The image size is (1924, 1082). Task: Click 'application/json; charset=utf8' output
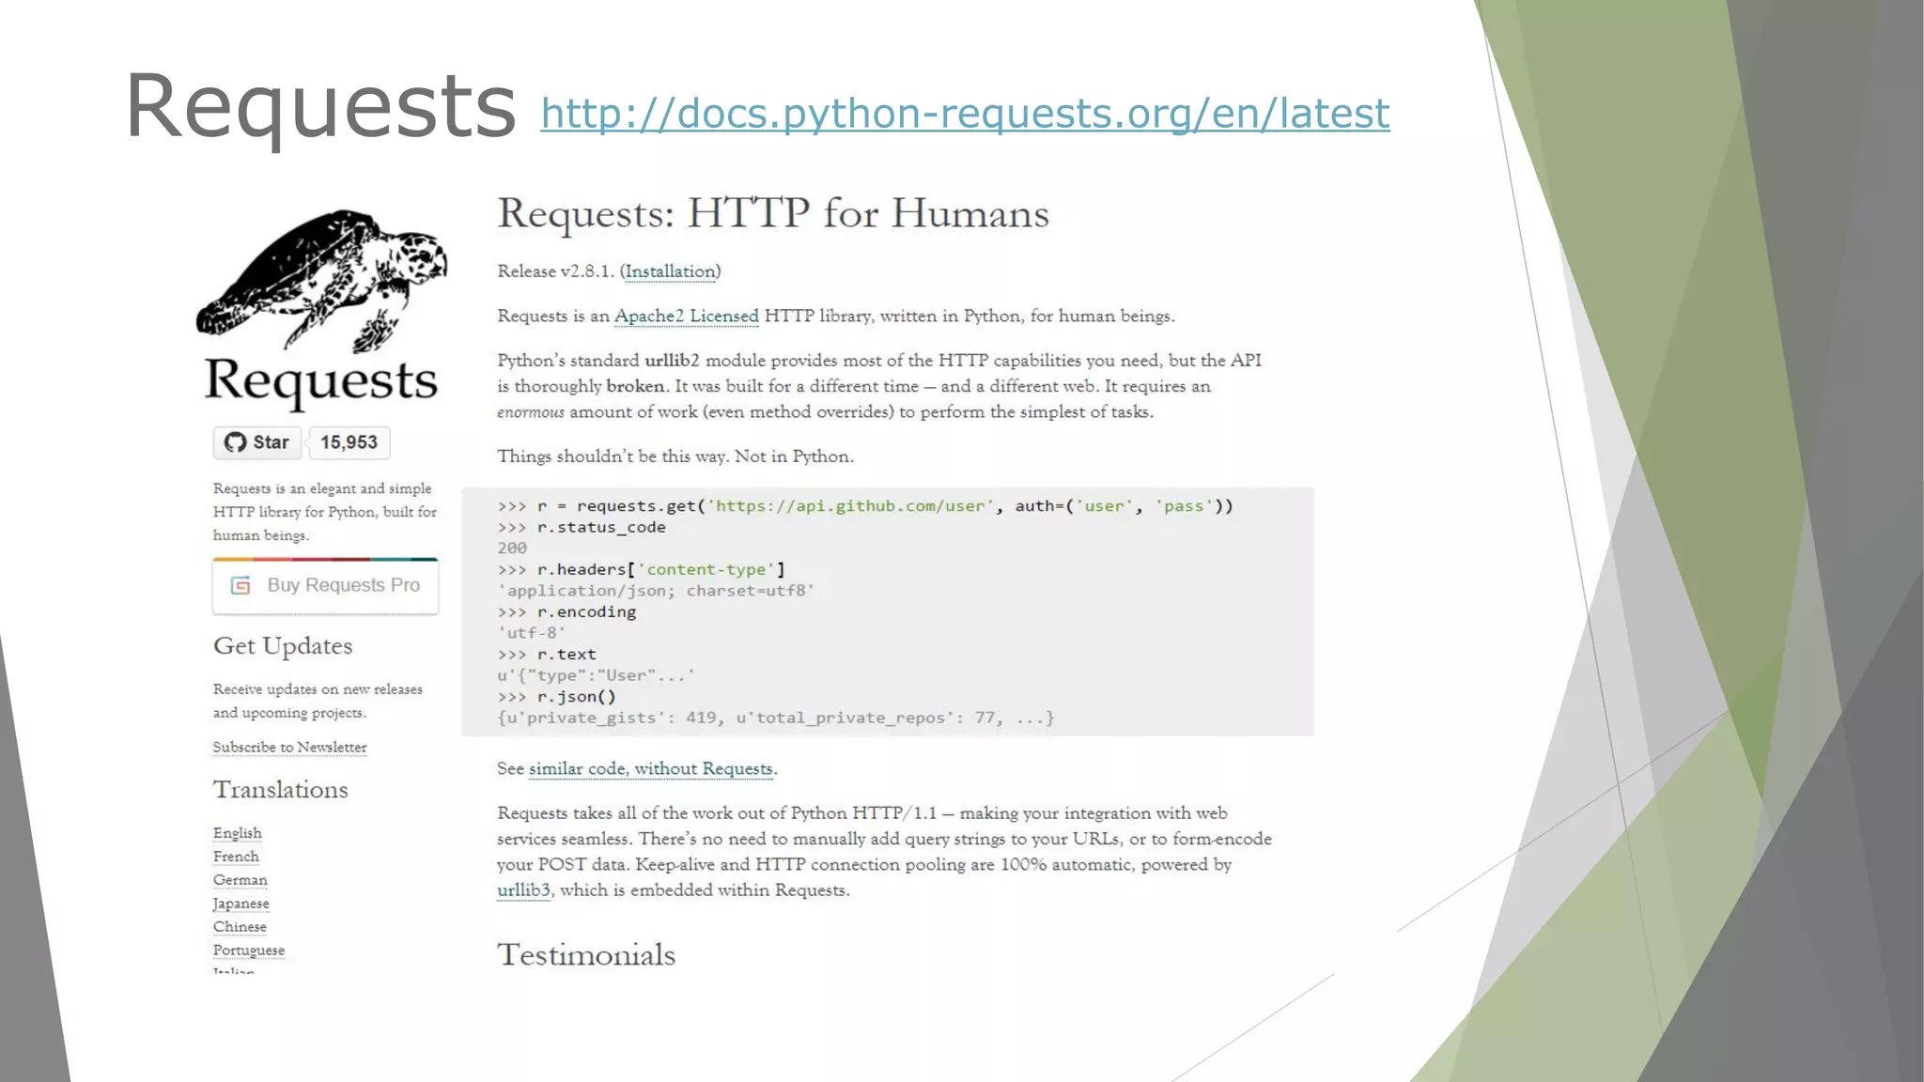tap(657, 591)
